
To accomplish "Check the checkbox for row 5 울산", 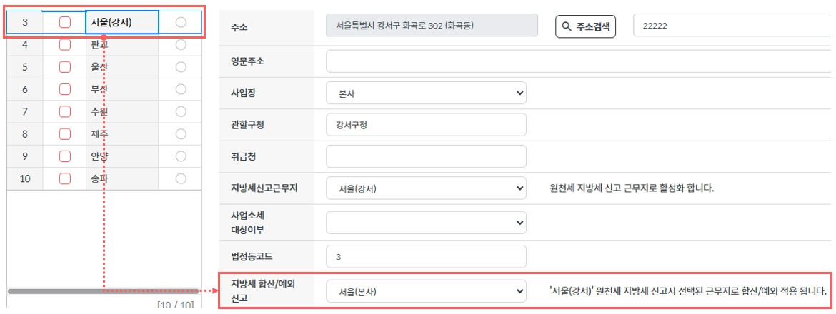I will 65,67.
